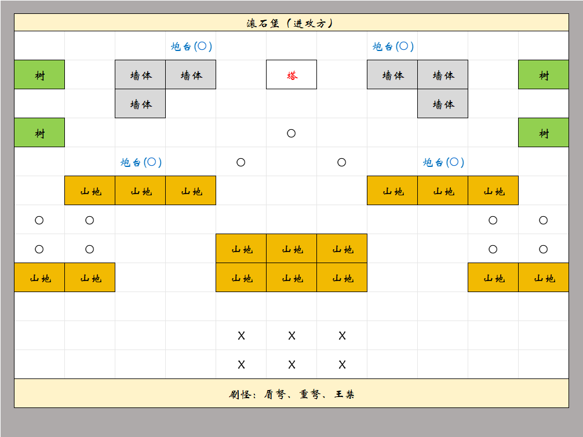The height and width of the screenshot is (437, 583).
Task: Select 炮台(○) label above the right 山地 row
Action: [443, 162]
